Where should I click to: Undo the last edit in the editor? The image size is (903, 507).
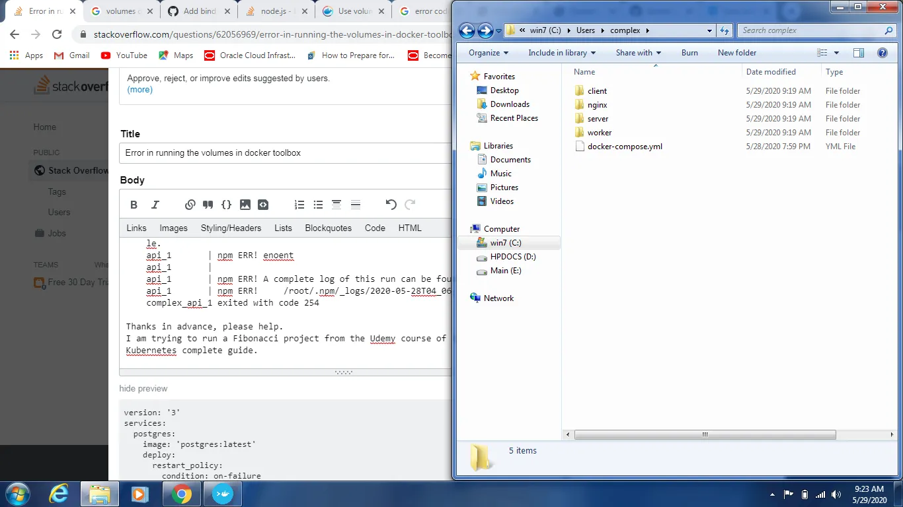(391, 205)
